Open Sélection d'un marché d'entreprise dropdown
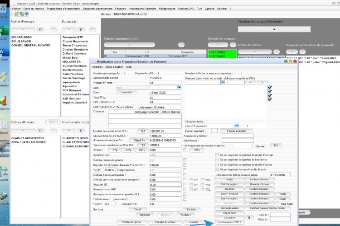340x226 pixels. tap(274, 29)
